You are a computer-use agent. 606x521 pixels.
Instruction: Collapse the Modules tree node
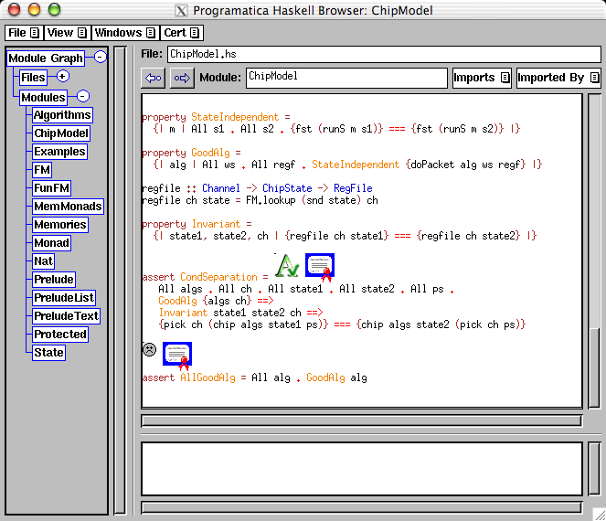click(x=82, y=96)
